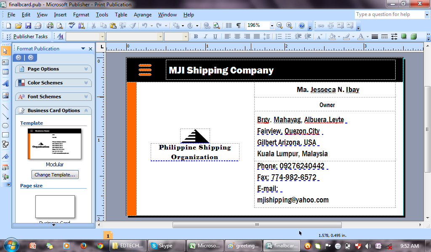Image resolution: width=431 pixels, height=252 pixels.
Task: Toggle underline formatting
Action: [215, 37]
